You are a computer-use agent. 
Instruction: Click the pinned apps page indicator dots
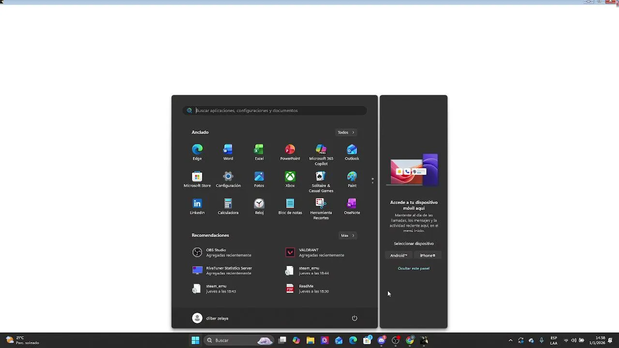tap(372, 180)
